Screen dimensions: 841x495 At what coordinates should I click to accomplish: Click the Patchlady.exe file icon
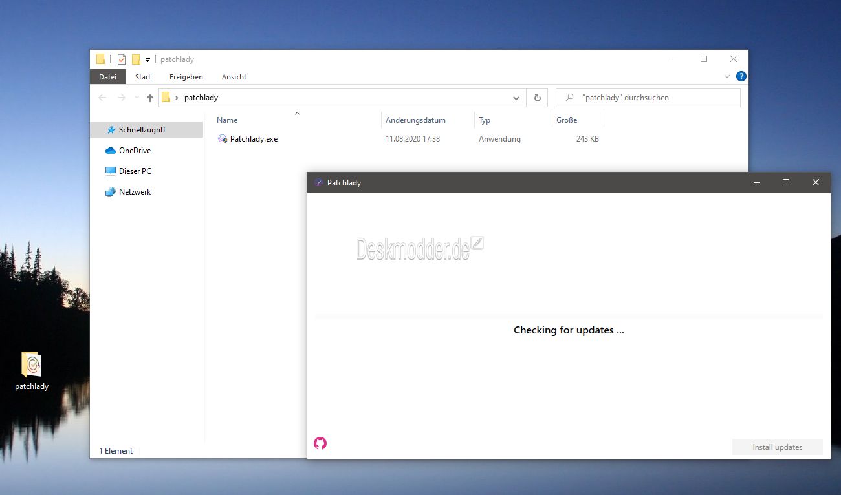pyautogui.click(x=223, y=139)
